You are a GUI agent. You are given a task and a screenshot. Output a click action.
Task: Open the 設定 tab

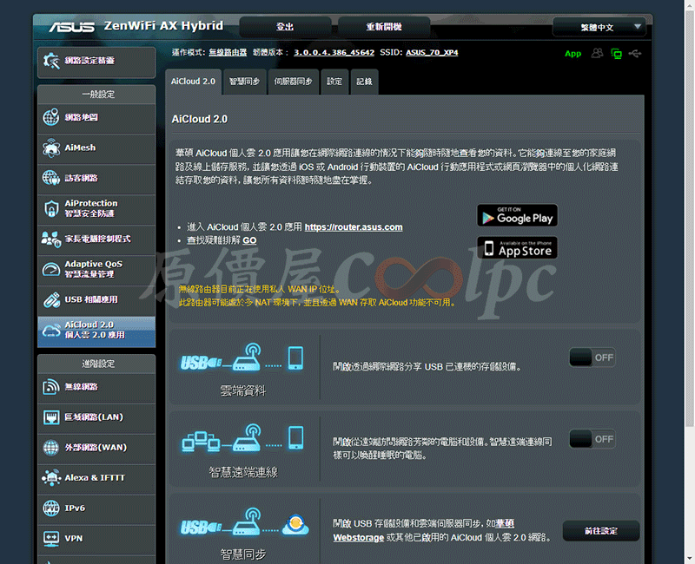(x=334, y=82)
